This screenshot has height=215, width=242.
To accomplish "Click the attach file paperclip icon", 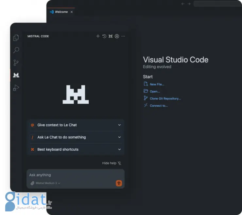I will point(32,183).
